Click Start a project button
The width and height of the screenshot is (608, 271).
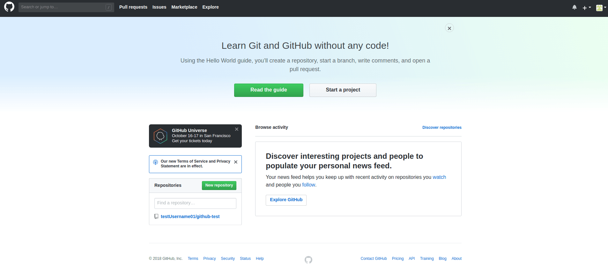(343, 90)
